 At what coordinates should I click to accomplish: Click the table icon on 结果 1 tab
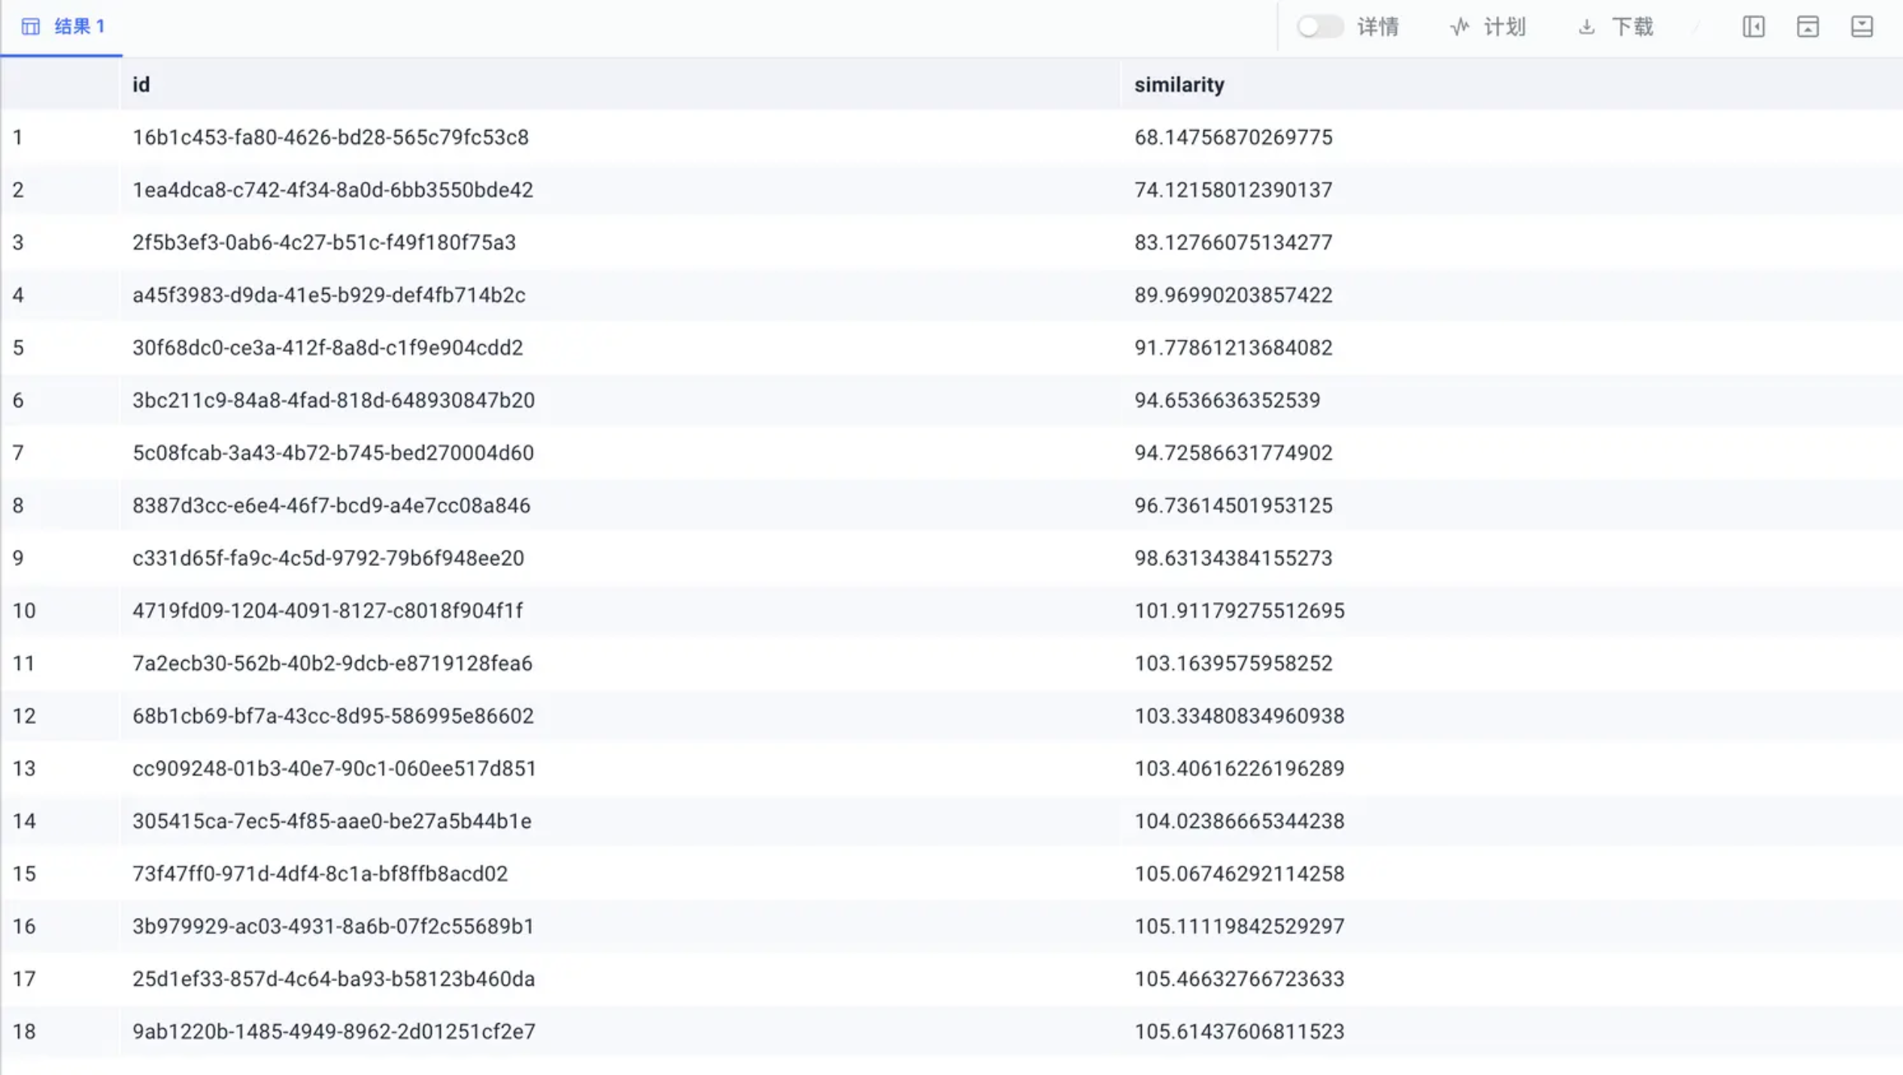coord(30,27)
